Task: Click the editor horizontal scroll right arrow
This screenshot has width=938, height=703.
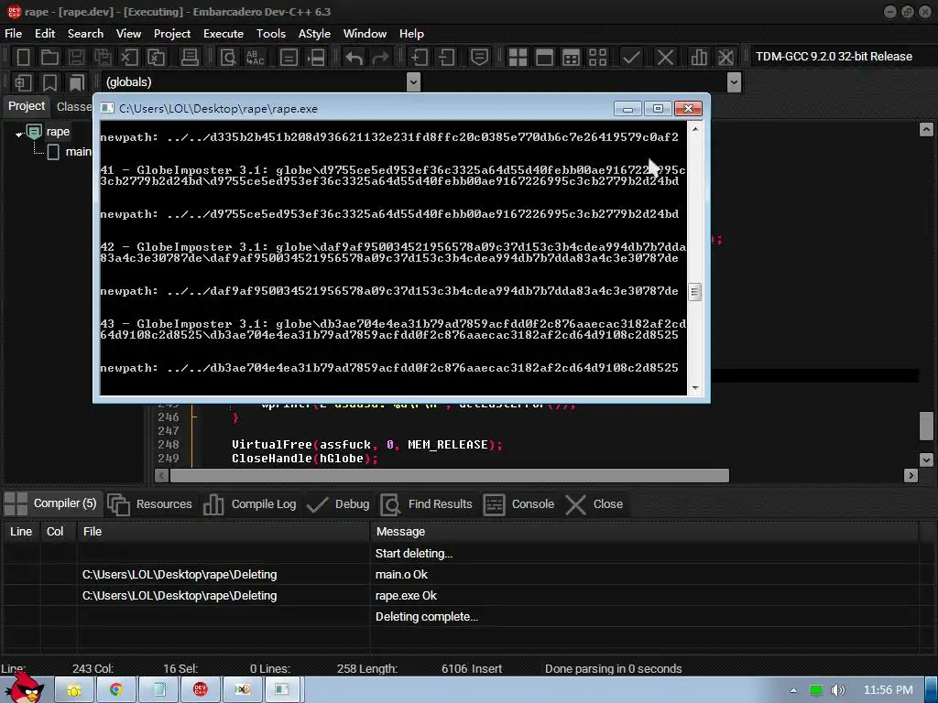Action: coord(911,475)
